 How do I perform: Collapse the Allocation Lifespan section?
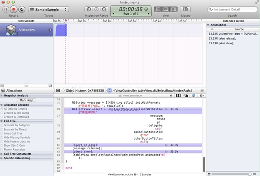(2, 105)
